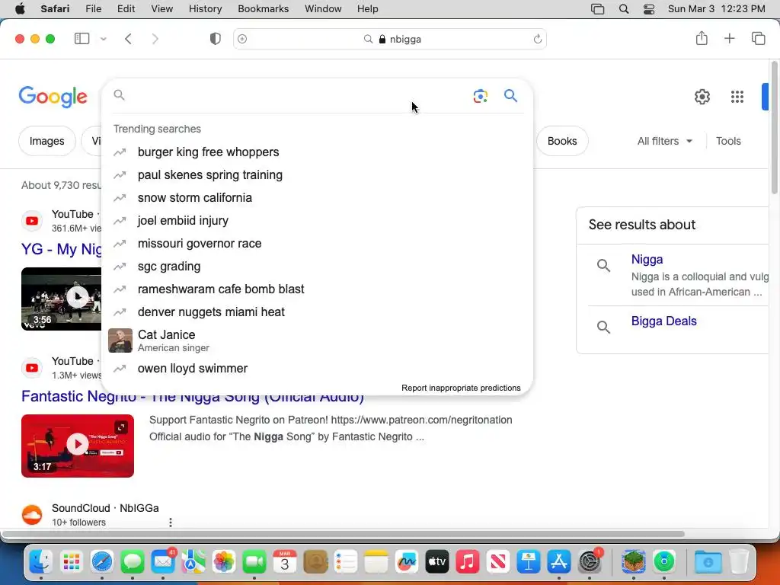The height and width of the screenshot is (585, 780).
Task: Select suggestion sgc grading
Action: click(x=317, y=267)
